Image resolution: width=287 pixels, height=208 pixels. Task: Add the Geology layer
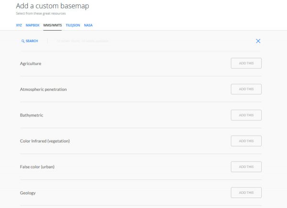point(246,192)
